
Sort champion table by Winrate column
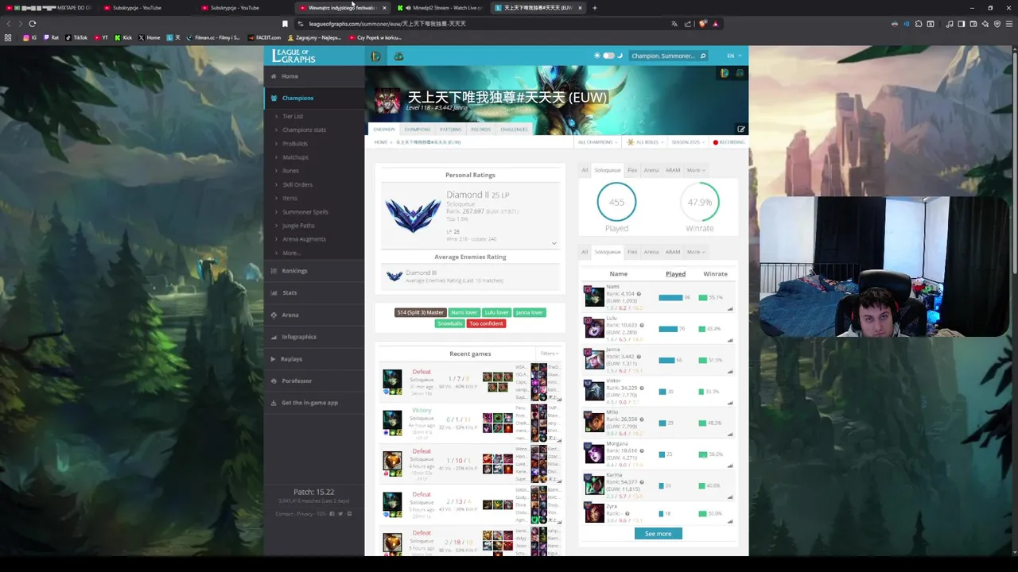coord(715,274)
